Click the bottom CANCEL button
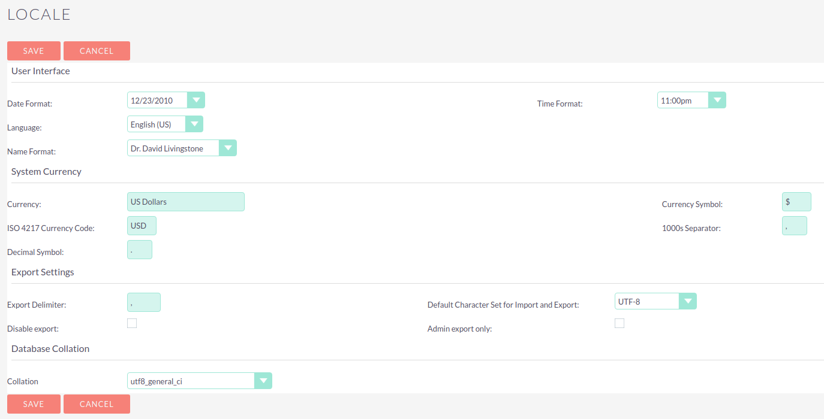The height and width of the screenshot is (419, 824). pyautogui.click(x=97, y=404)
